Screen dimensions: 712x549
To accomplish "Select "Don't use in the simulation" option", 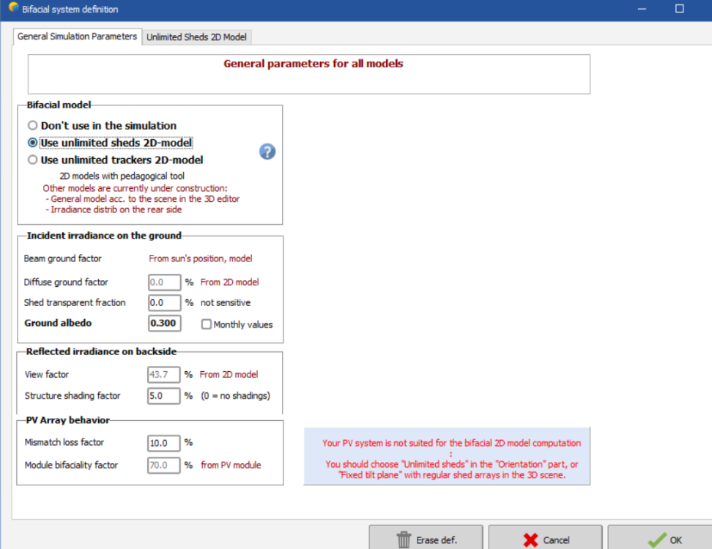I will [32, 126].
